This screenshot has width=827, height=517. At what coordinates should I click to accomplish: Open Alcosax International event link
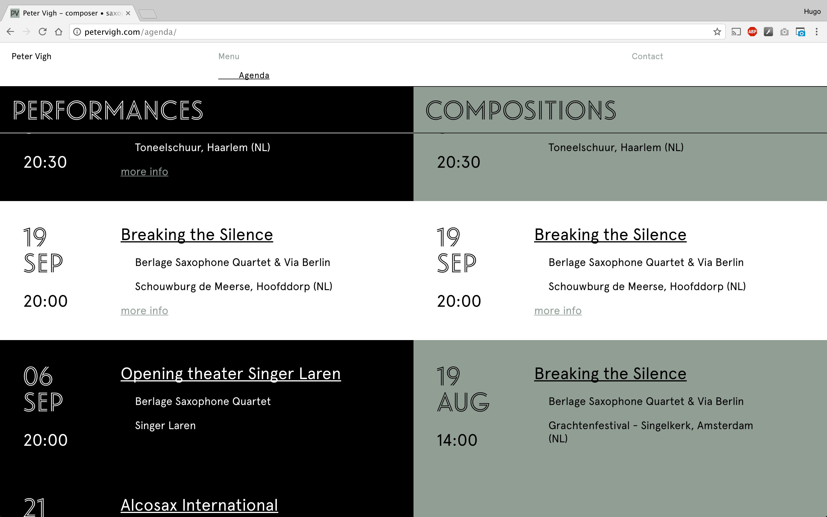(199, 506)
